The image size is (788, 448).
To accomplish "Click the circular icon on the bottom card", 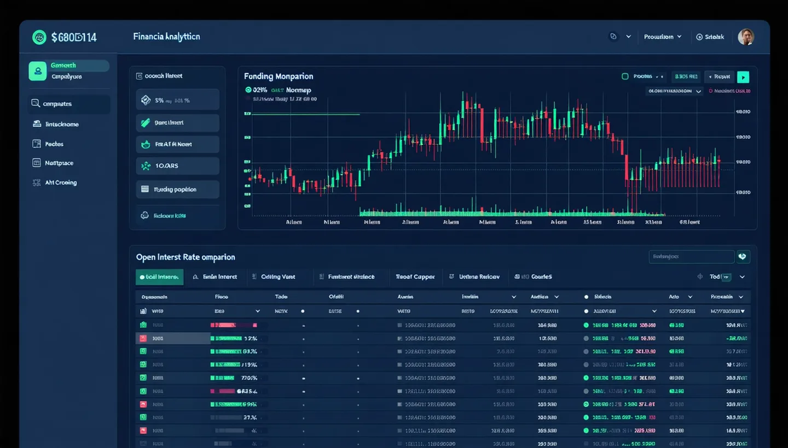I will coord(144,215).
